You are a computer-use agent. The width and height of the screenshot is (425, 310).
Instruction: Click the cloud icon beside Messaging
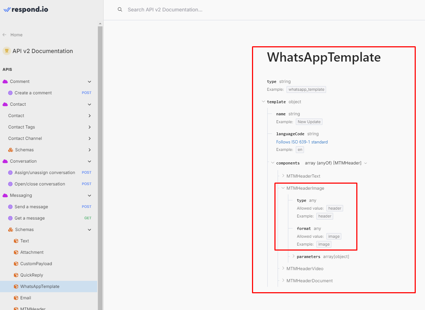tap(5, 195)
